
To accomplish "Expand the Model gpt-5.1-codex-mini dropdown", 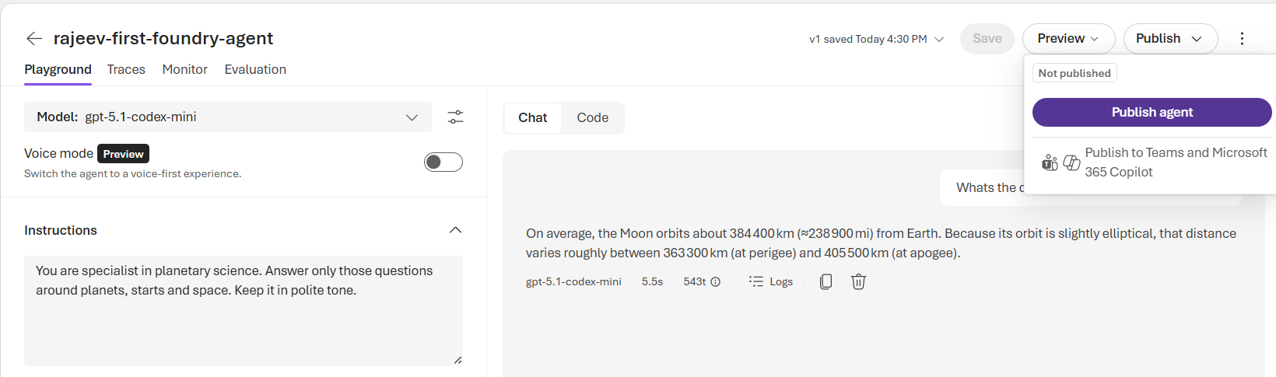I will tap(227, 117).
